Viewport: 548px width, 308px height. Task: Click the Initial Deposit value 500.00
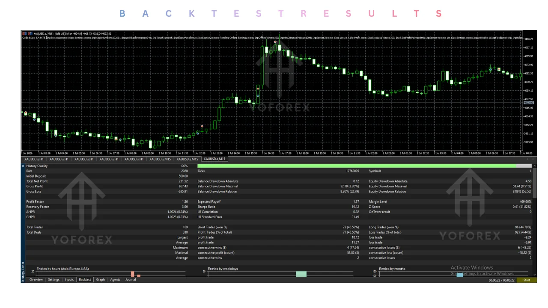pos(183,176)
